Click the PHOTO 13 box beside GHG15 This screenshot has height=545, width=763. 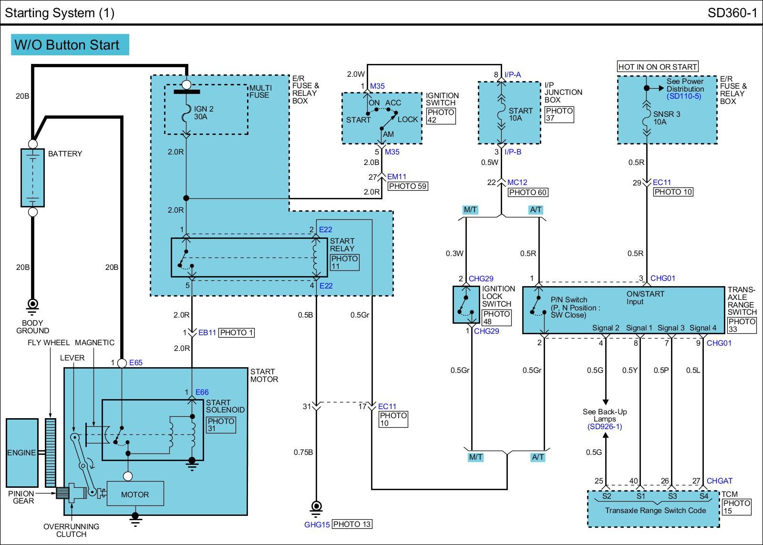[351, 524]
